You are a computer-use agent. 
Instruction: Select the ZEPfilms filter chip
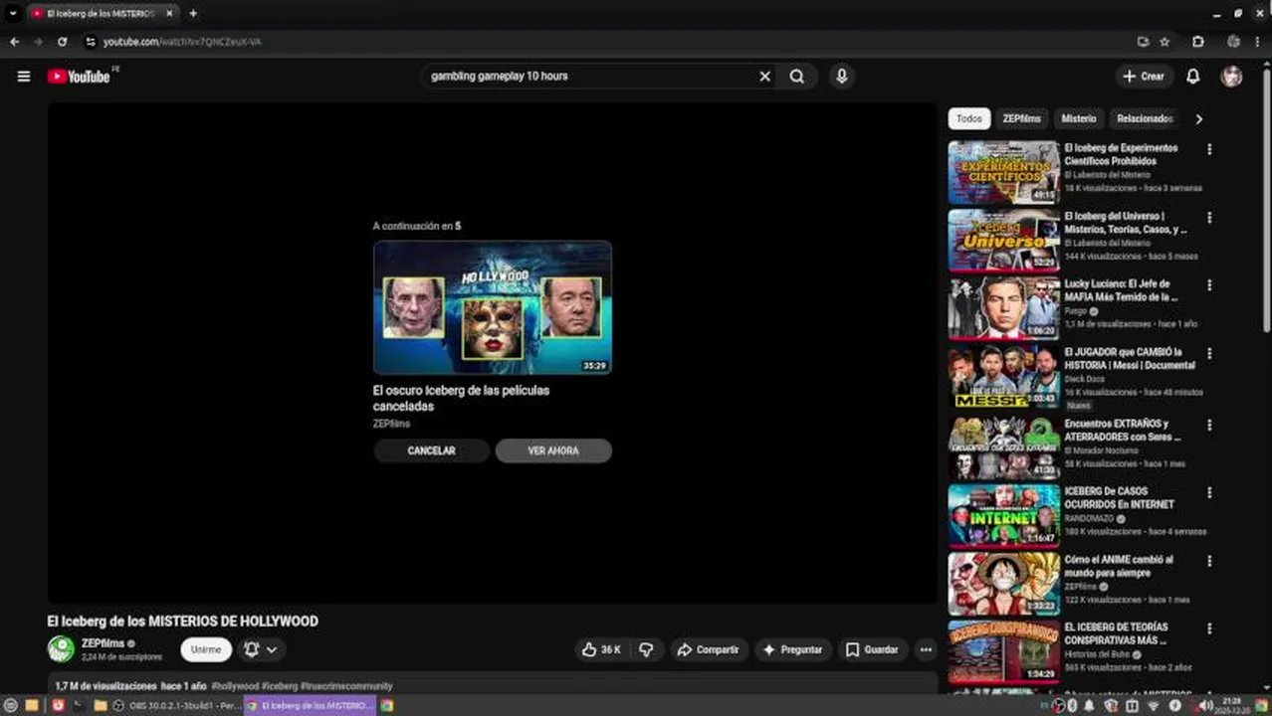coord(1021,118)
